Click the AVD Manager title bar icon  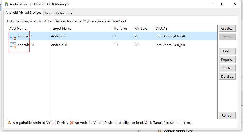[6, 4]
